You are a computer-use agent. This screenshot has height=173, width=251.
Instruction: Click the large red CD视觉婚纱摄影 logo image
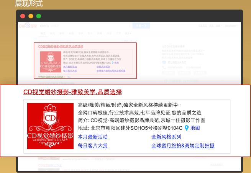pos(50,126)
